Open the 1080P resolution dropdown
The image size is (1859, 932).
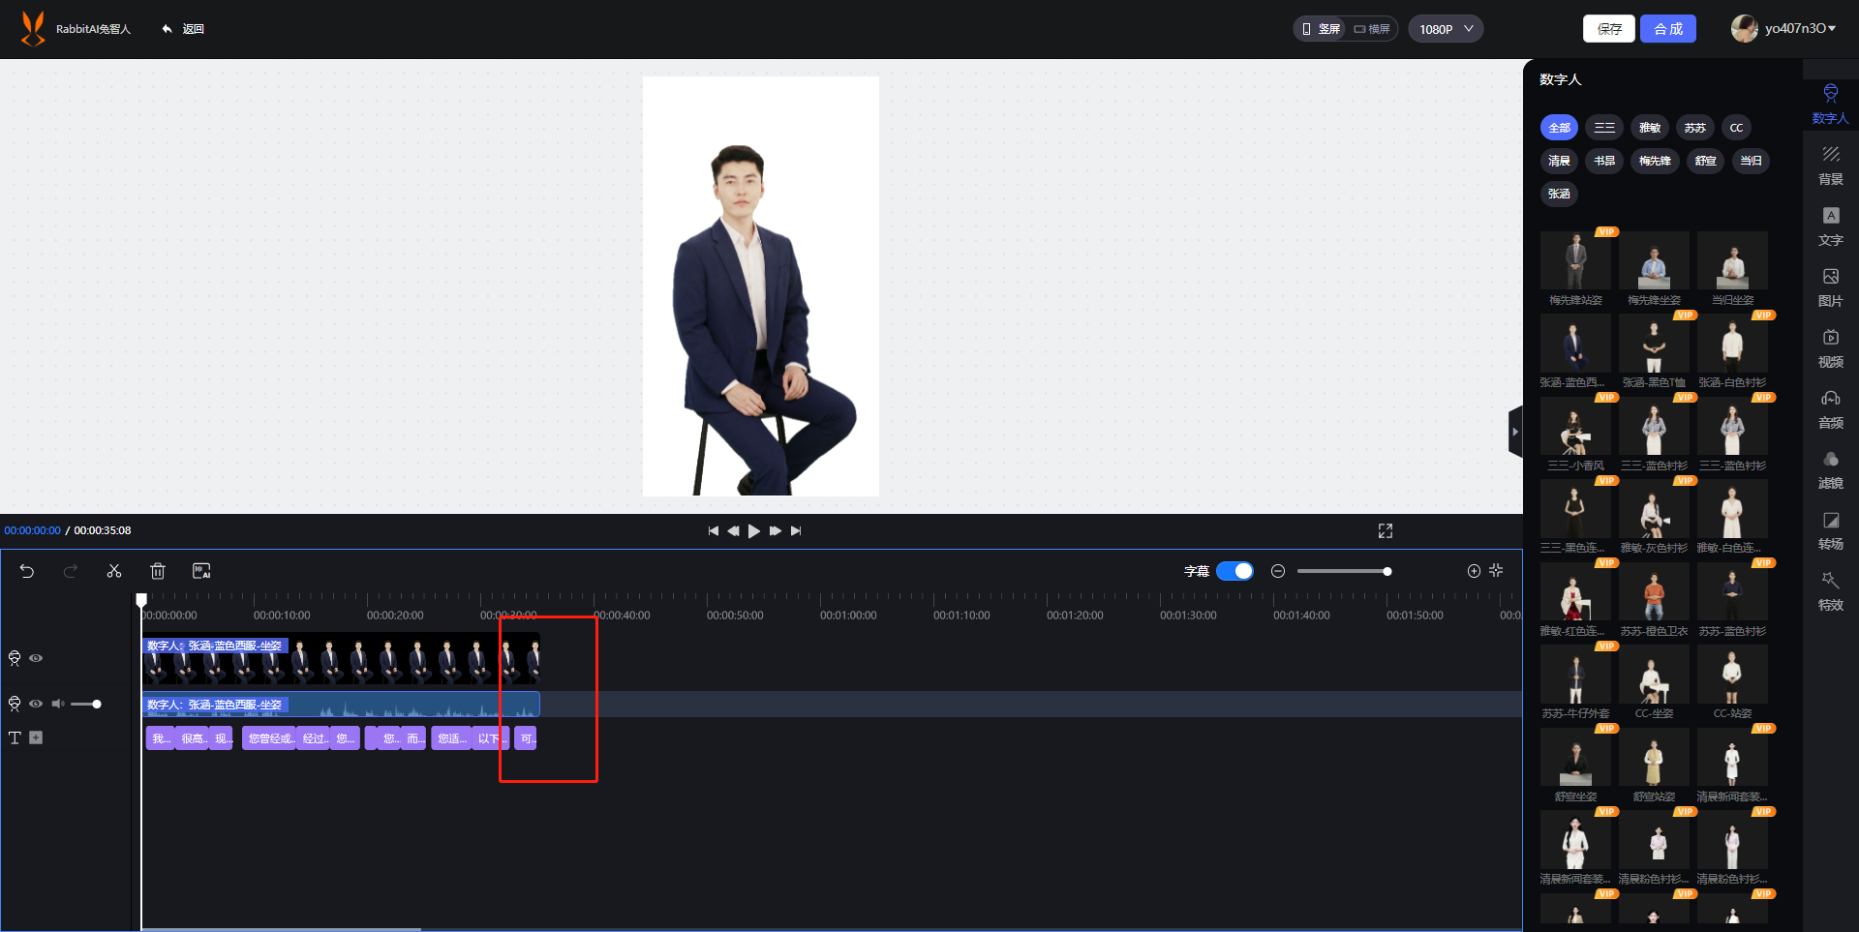[x=1446, y=29]
